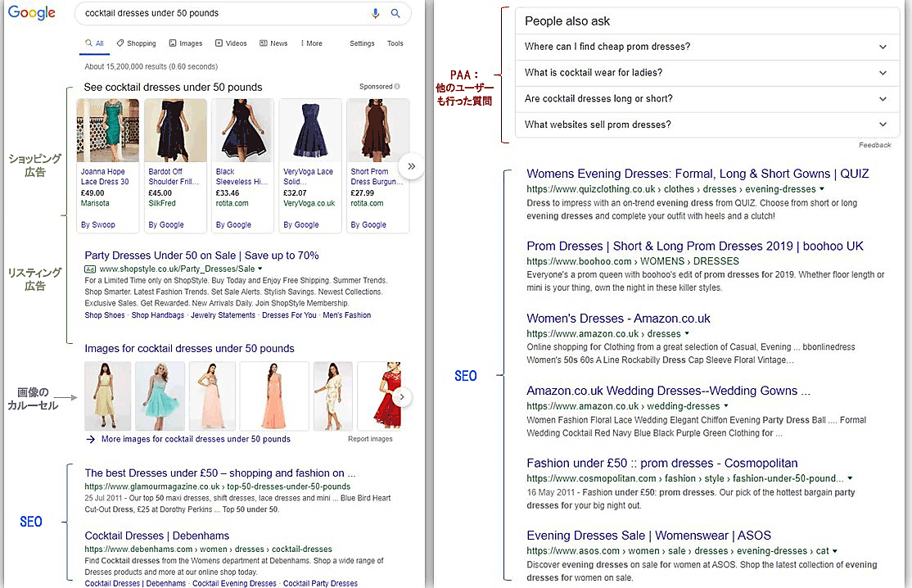This screenshot has width=912, height=588.
Task: Open the Settings option below search bar
Action: [362, 43]
